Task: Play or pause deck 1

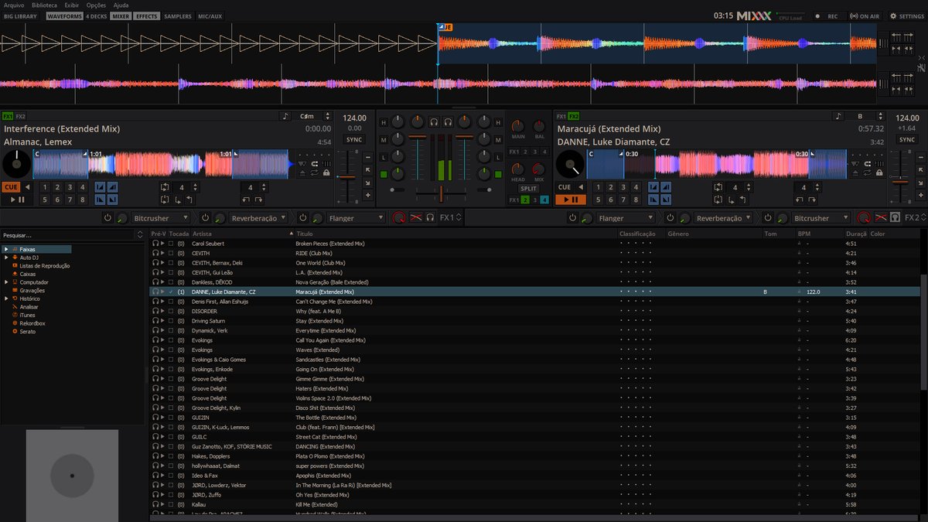Action: 17,200
